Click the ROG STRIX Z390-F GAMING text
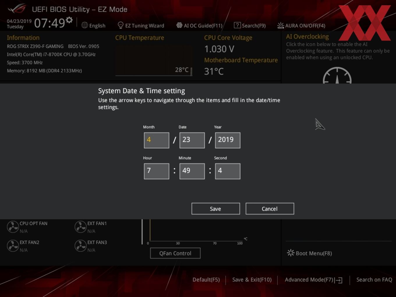The image size is (396, 297). point(35,46)
